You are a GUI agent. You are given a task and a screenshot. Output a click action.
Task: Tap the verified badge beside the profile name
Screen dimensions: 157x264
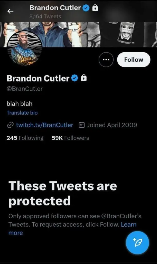tap(75, 78)
